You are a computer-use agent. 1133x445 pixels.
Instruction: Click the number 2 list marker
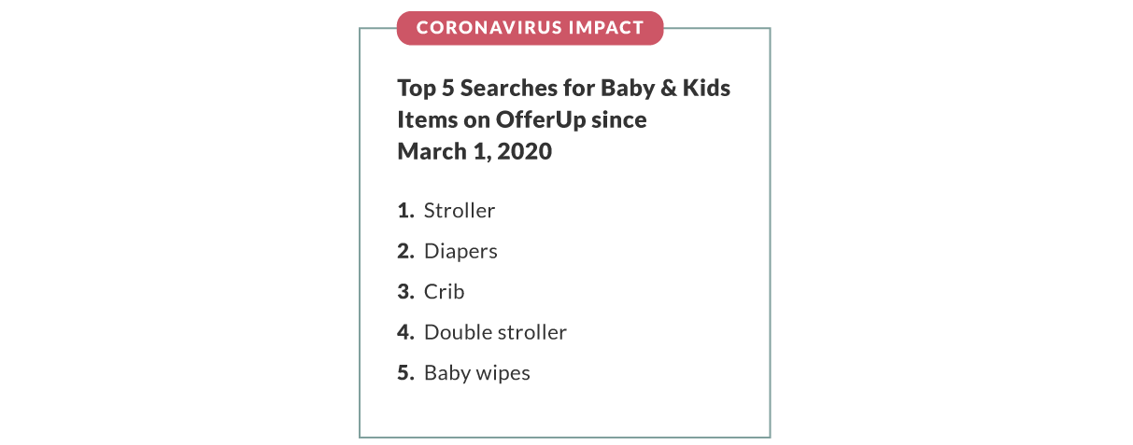[x=405, y=252]
